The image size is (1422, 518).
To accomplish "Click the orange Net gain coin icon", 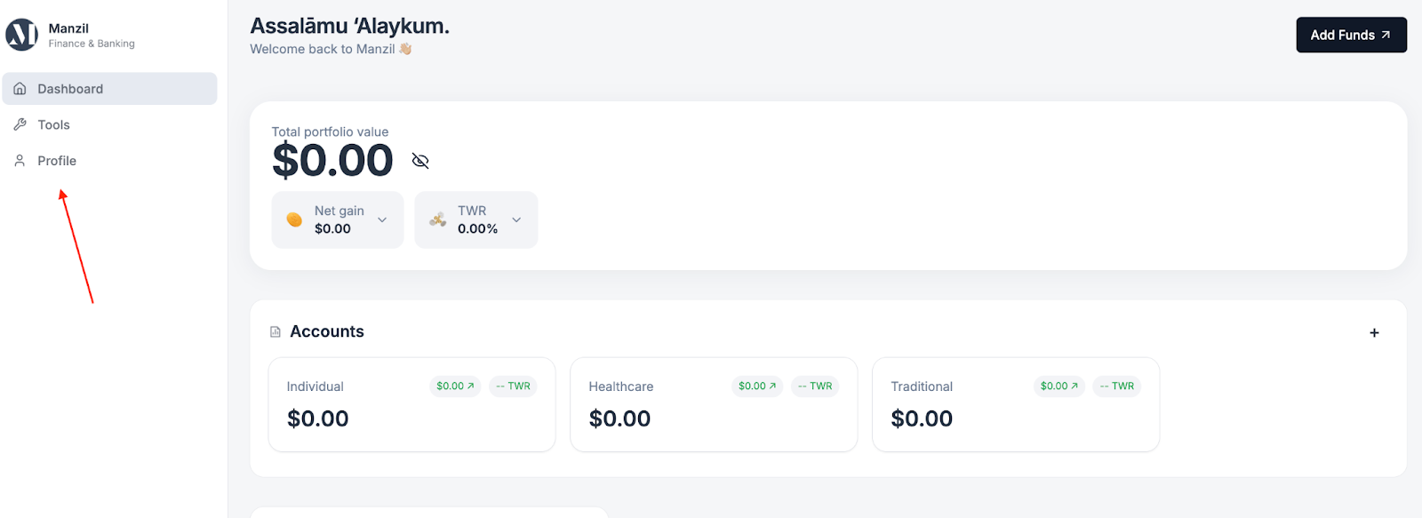I will (294, 219).
